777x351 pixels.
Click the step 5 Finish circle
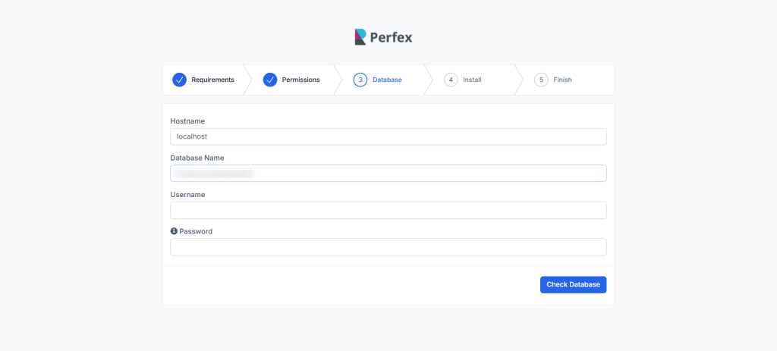(x=541, y=80)
